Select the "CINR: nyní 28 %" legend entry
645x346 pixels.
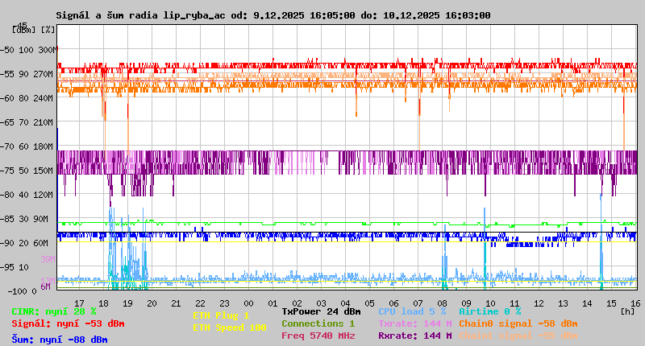(54, 311)
